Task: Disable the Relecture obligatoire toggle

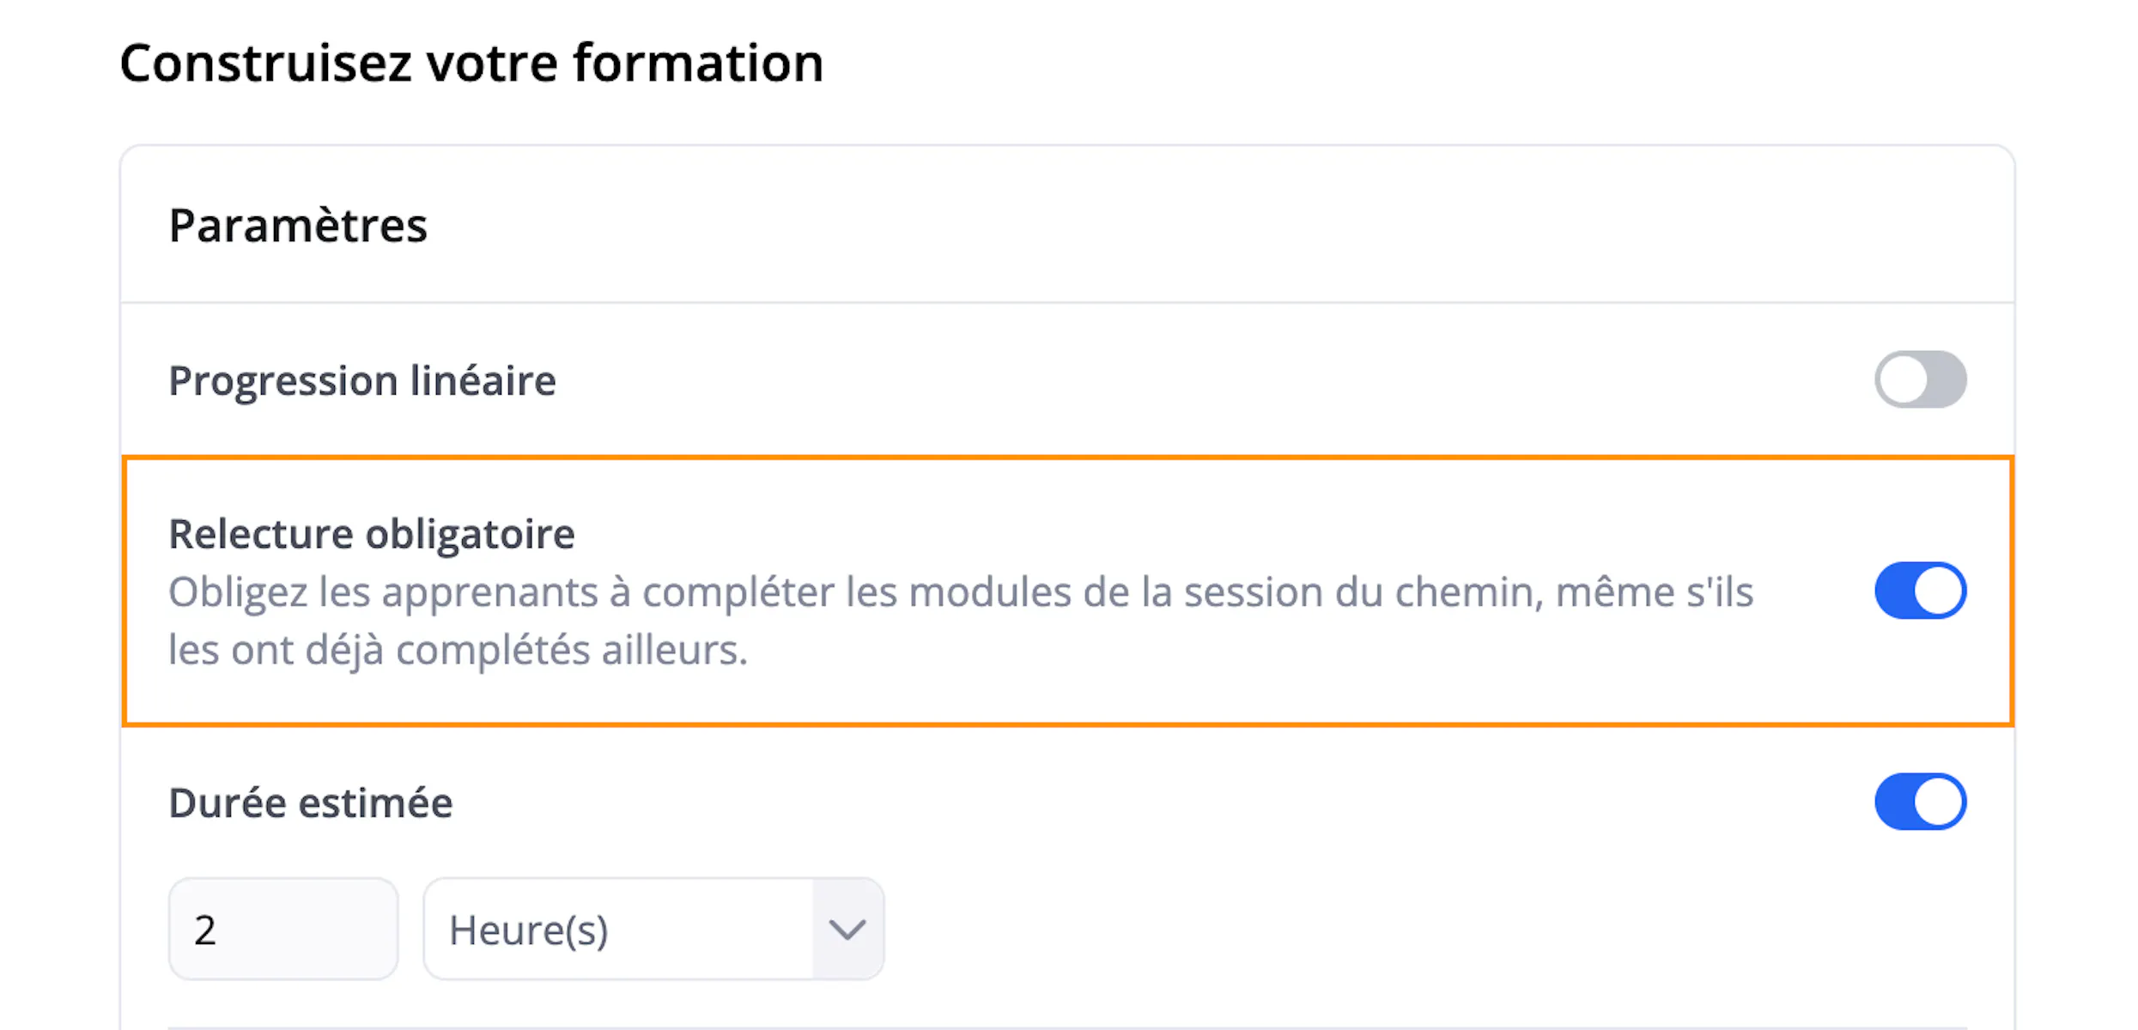Action: (1920, 591)
